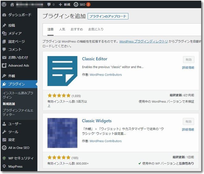Open 詳細情報 for Classic Editor
Viewport: 204px width, 174px height.
coord(188,68)
